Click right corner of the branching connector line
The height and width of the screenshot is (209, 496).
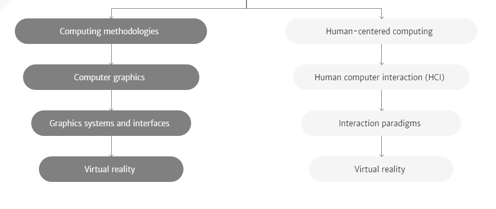382,9
